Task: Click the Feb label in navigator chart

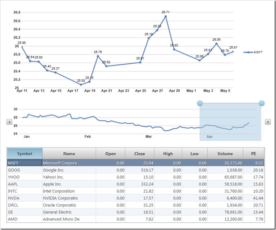Action: [88, 136]
